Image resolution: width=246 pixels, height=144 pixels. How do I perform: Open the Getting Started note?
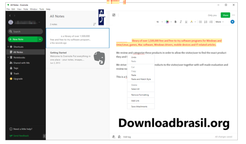click(x=78, y=58)
